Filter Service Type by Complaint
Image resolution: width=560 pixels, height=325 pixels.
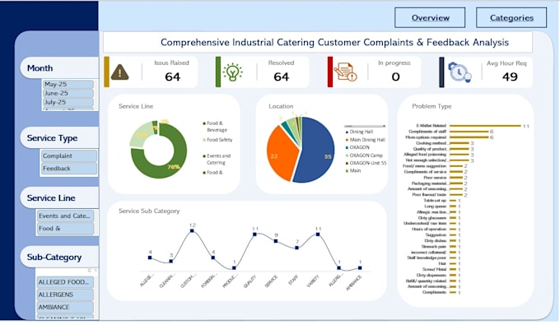[69, 156]
